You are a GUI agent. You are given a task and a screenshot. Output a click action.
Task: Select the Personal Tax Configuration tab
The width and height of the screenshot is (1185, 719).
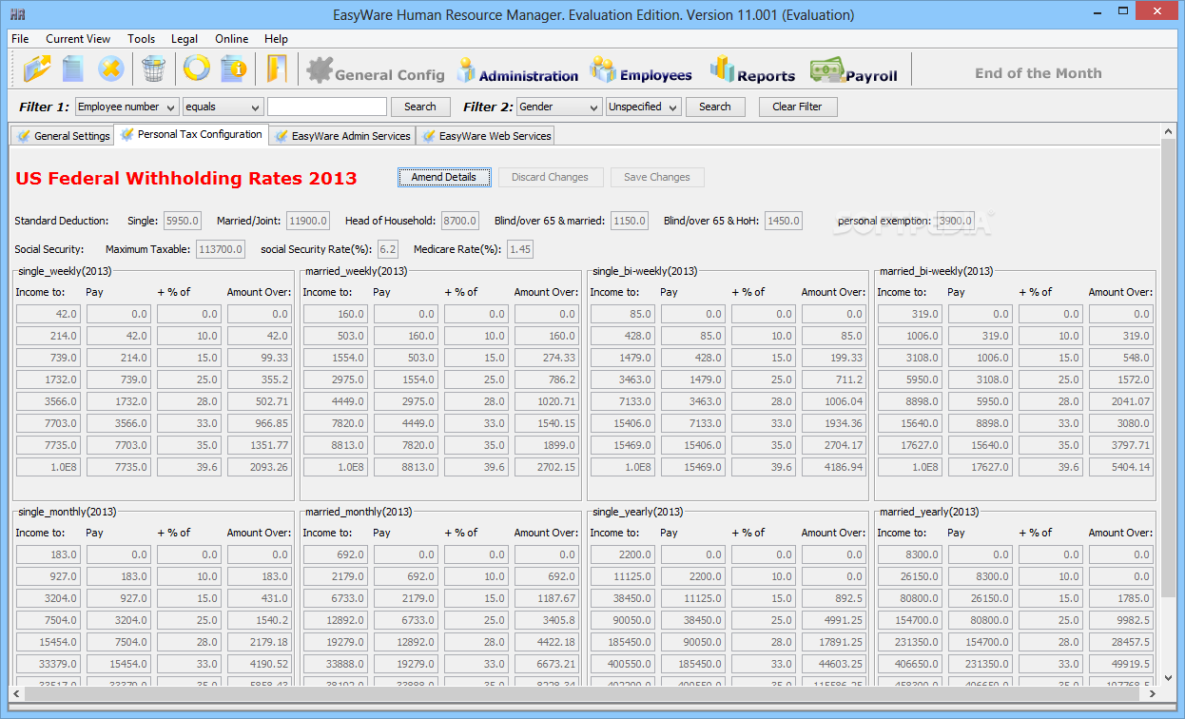point(190,135)
